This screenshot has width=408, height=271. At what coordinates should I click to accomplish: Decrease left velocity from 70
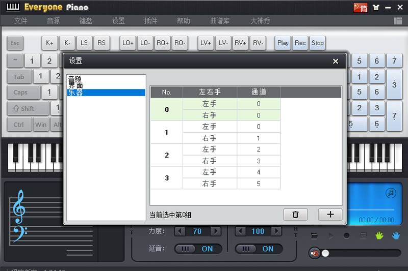point(180,231)
